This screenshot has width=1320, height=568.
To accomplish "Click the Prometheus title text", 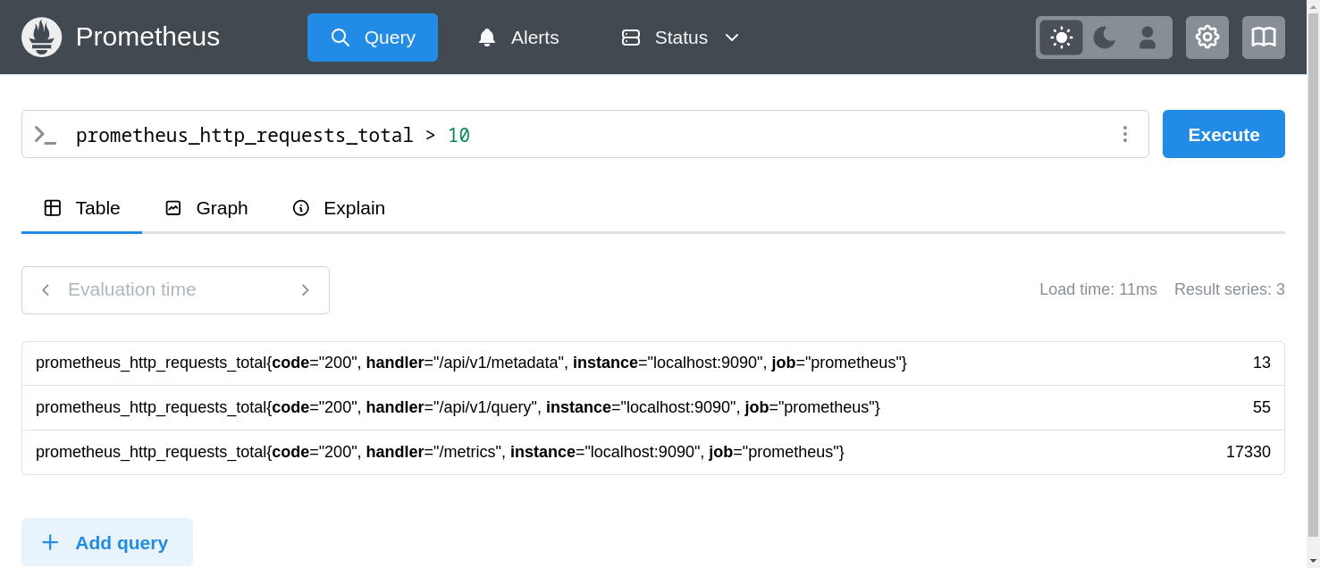I will 147,38.
